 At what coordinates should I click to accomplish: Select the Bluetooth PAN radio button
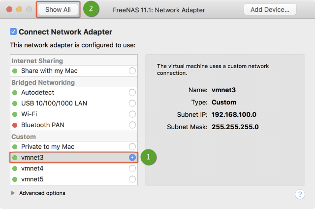click(132, 125)
